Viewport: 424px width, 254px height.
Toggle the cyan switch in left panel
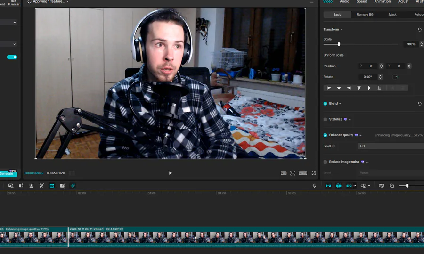point(12,57)
